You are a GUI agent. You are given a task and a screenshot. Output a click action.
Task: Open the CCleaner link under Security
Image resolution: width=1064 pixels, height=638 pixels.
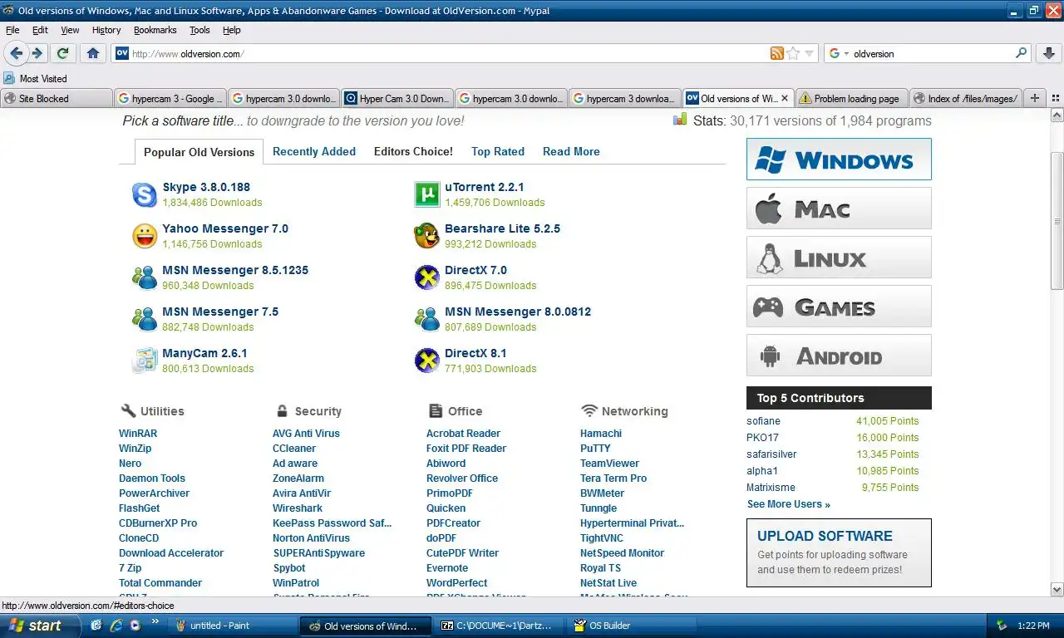294,449
